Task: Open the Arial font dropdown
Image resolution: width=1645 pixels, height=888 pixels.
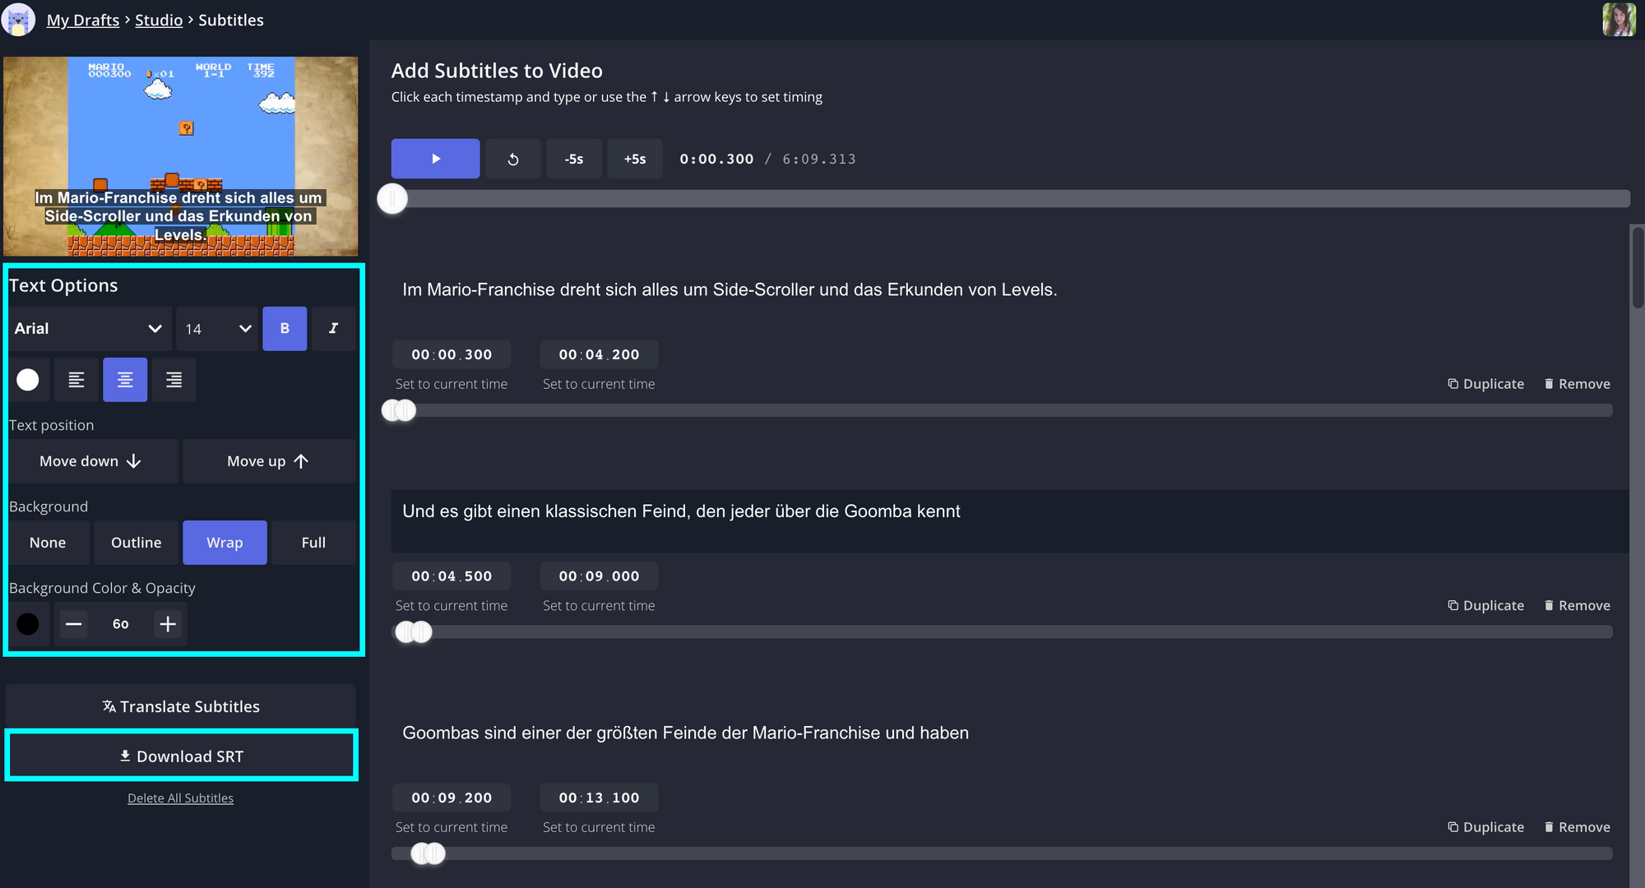Action: (89, 329)
